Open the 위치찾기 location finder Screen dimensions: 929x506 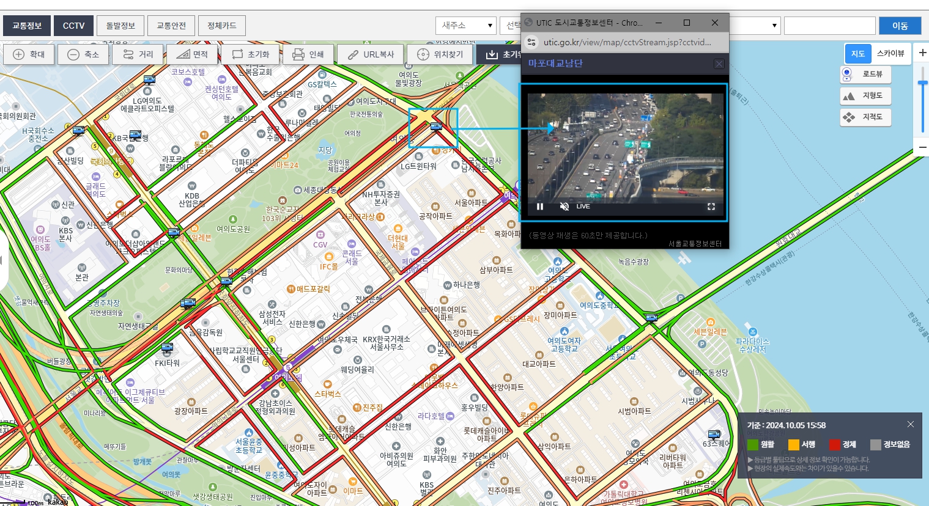pos(440,54)
